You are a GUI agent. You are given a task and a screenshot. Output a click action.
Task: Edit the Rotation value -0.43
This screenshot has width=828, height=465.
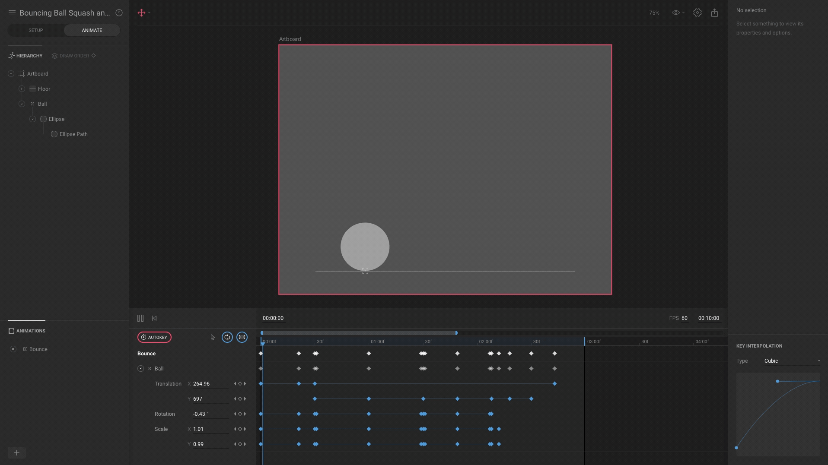(x=210, y=414)
